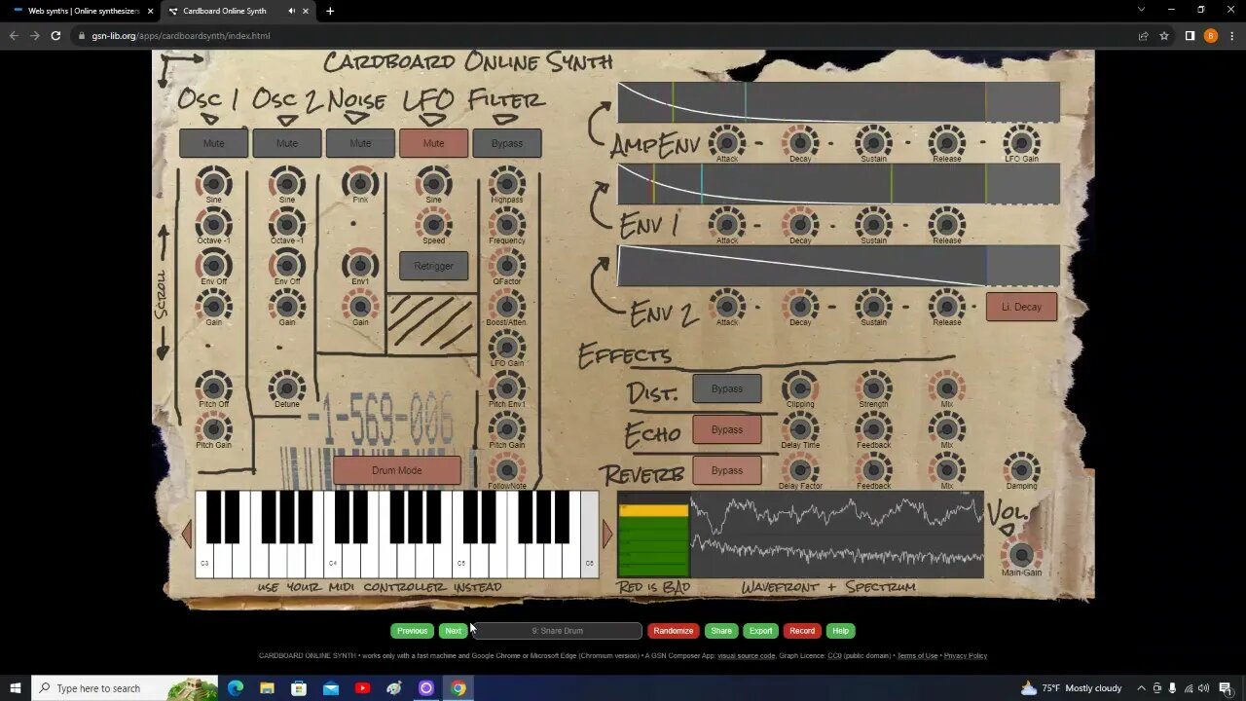This screenshot has height=701, width=1246.
Task: Load the Previous preset
Action: point(412,631)
